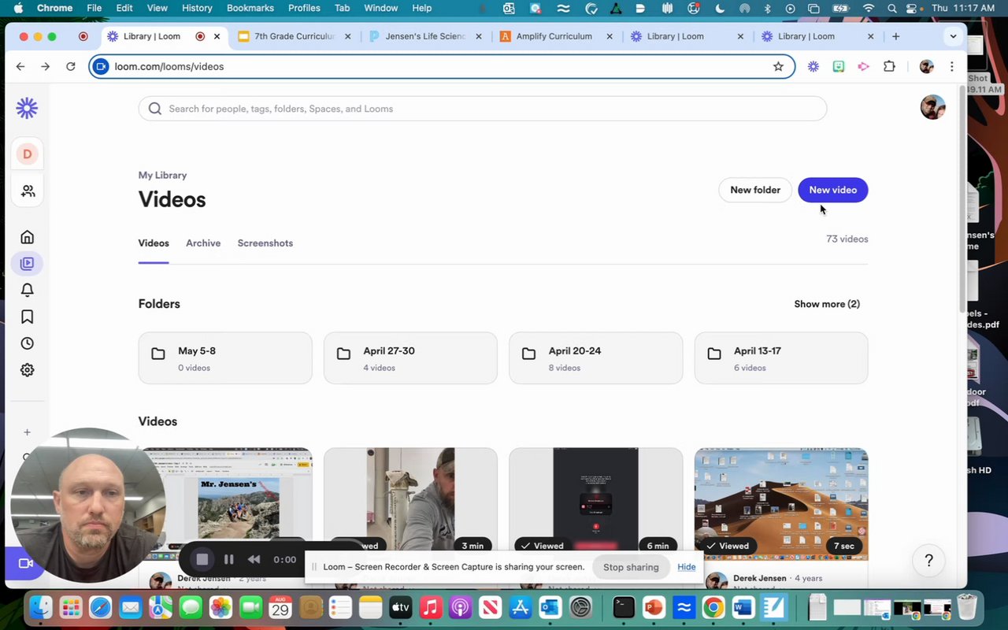Click the Hide link in sharing banner
This screenshot has height=630, width=1008.
pos(687,567)
